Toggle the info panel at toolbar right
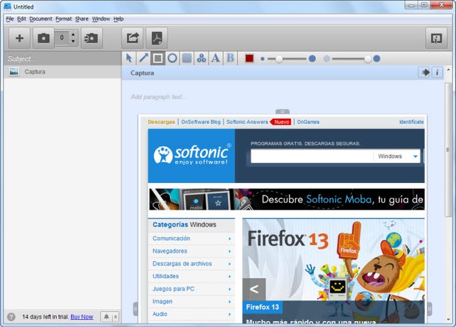456x327 pixels. tap(436, 38)
